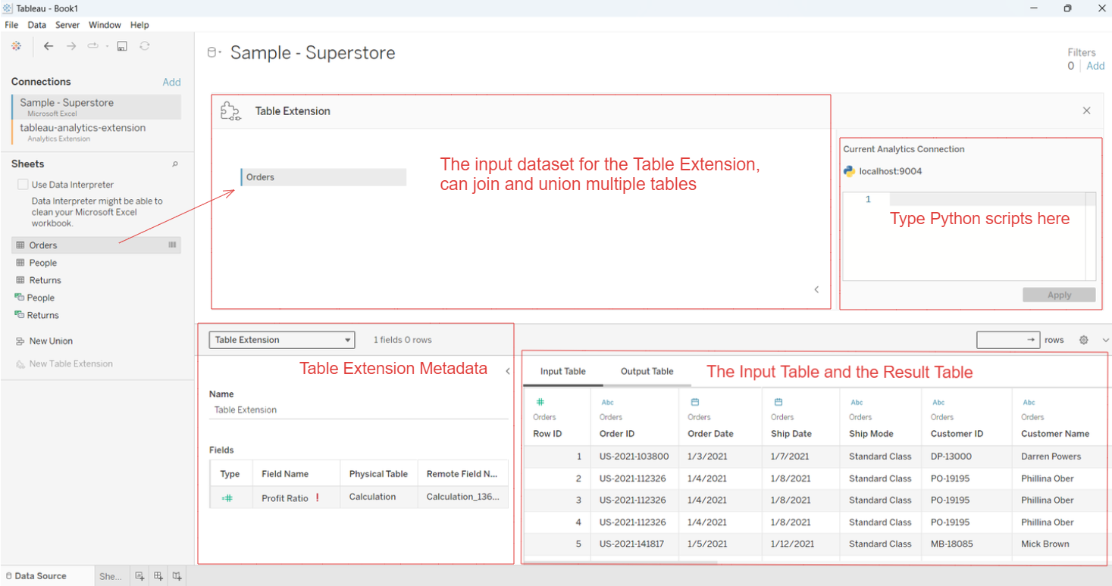
Task: Click the Tableau start page logo icon
Action: pos(16,46)
